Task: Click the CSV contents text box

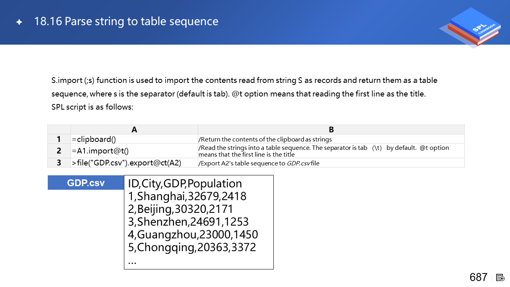Action: [198, 222]
